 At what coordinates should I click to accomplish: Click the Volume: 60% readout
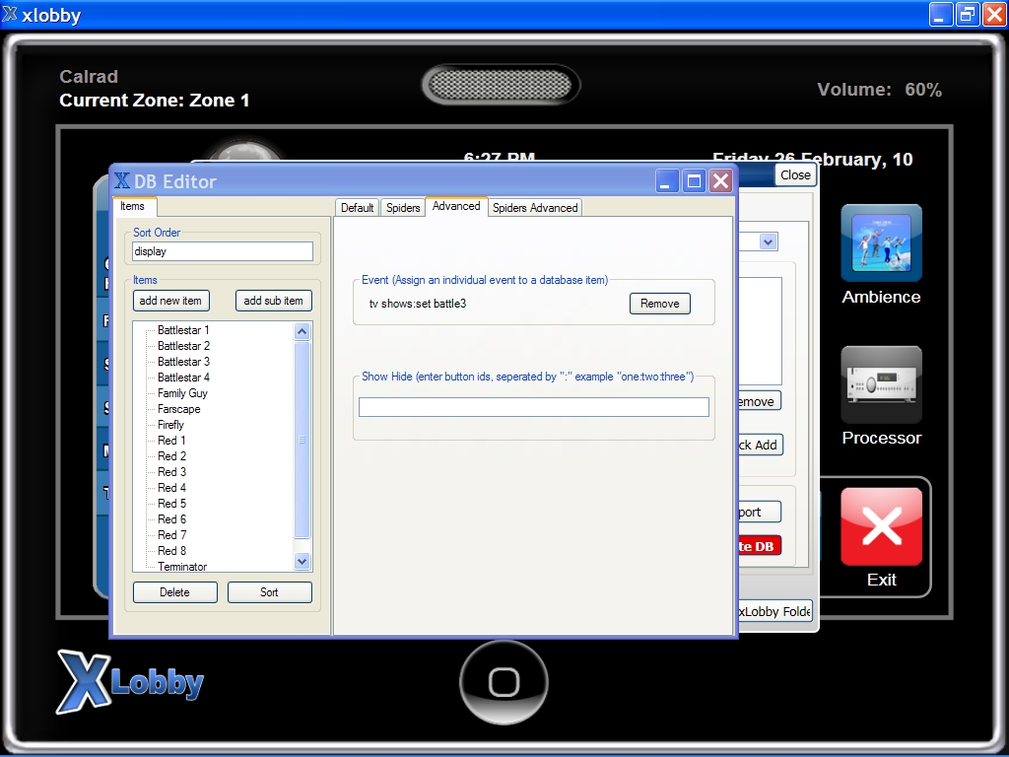879,90
